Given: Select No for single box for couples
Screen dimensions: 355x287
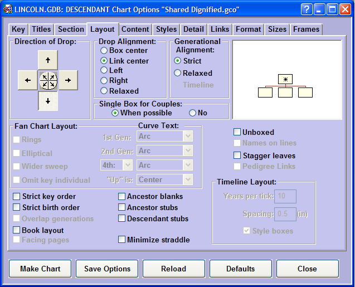Looking at the screenshot, I should click(x=193, y=113).
